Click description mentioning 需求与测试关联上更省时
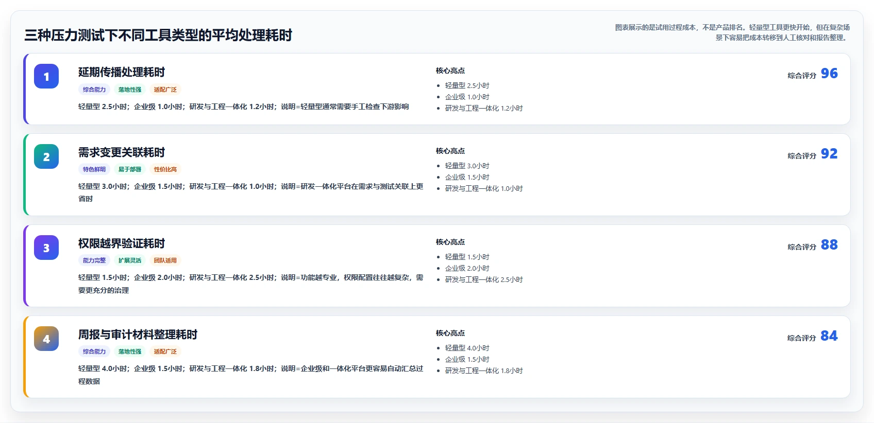874x423 pixels. pyautogui.click(x=251, y=192)
